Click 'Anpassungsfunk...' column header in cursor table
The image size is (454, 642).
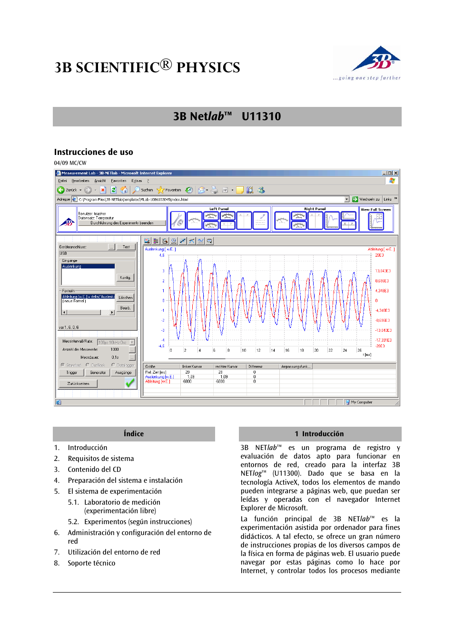click(296, 366)
